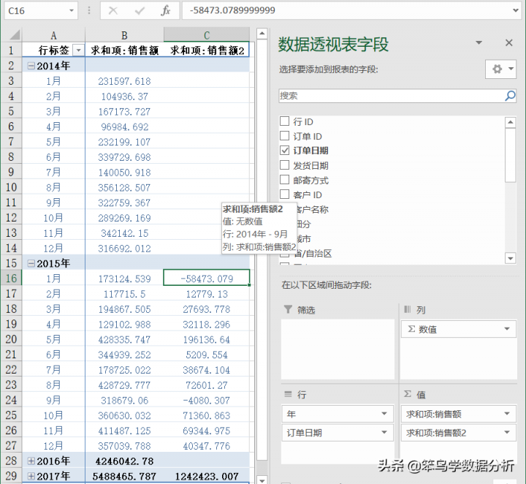Click the 筛选 filter area box
The width and height of the screenshot is (526, 484).
pos(338,349)
